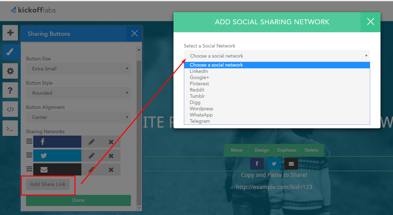Click the panel scrollbar down arrow
Viewport: 393px width, 215px height.
[139, 208]
